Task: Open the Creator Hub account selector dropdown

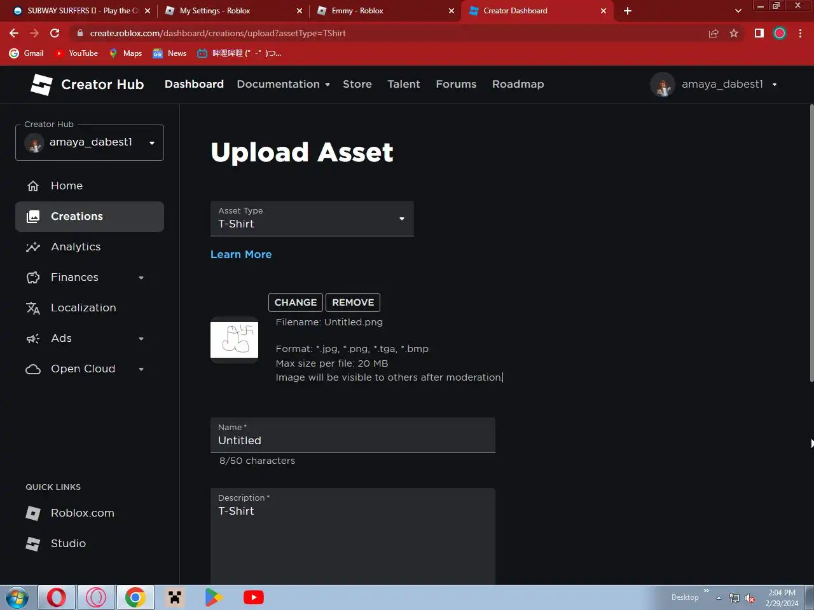Action: tap(90, 142)
